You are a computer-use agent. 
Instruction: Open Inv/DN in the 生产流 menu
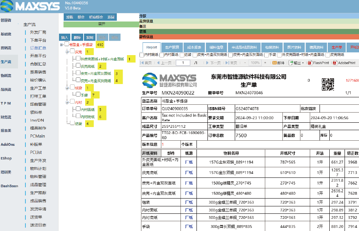37,120
